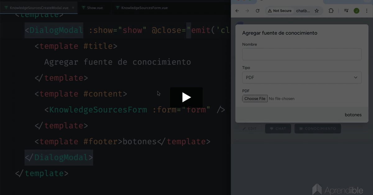The width and height of the screenshot is (373, 195).
Task: Click the CONOCIMIENTO button behind the modal
Action: [x=318, y=129]
